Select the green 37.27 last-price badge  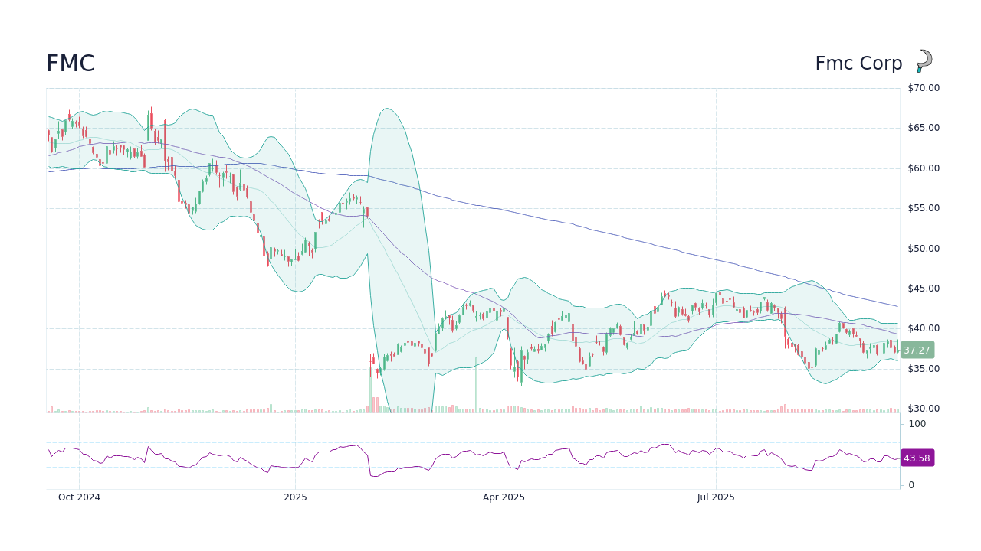coord(917,350)
